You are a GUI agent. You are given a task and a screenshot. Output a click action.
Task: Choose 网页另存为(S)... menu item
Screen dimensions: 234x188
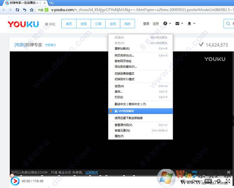[x=140, y=55]
